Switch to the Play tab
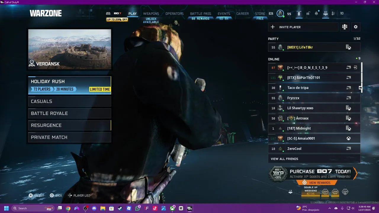Image resolution: width=379 pixels, height=213 pixels. pos(133,14)
